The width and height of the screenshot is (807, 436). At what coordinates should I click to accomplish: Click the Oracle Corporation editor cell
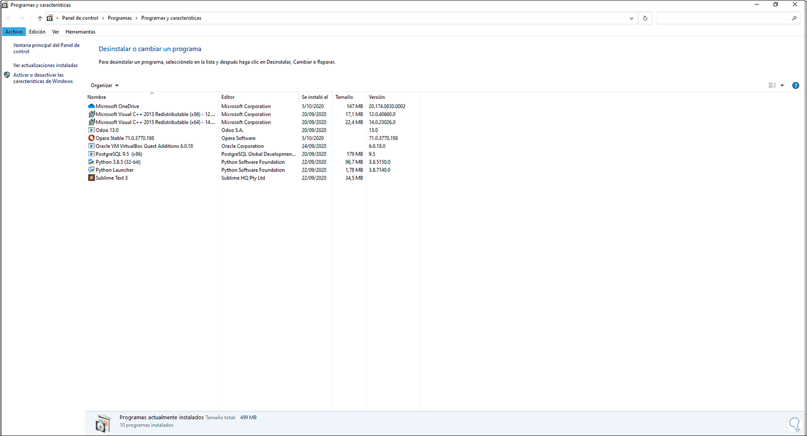(x=243, y=146)
